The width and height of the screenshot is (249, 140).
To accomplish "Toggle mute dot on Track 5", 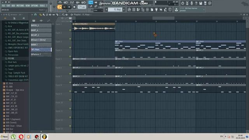I will tap(70, 65).
